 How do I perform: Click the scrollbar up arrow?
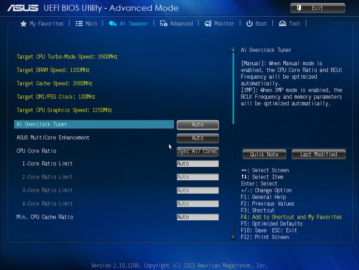pyautogui.click(x=233, y=50)
